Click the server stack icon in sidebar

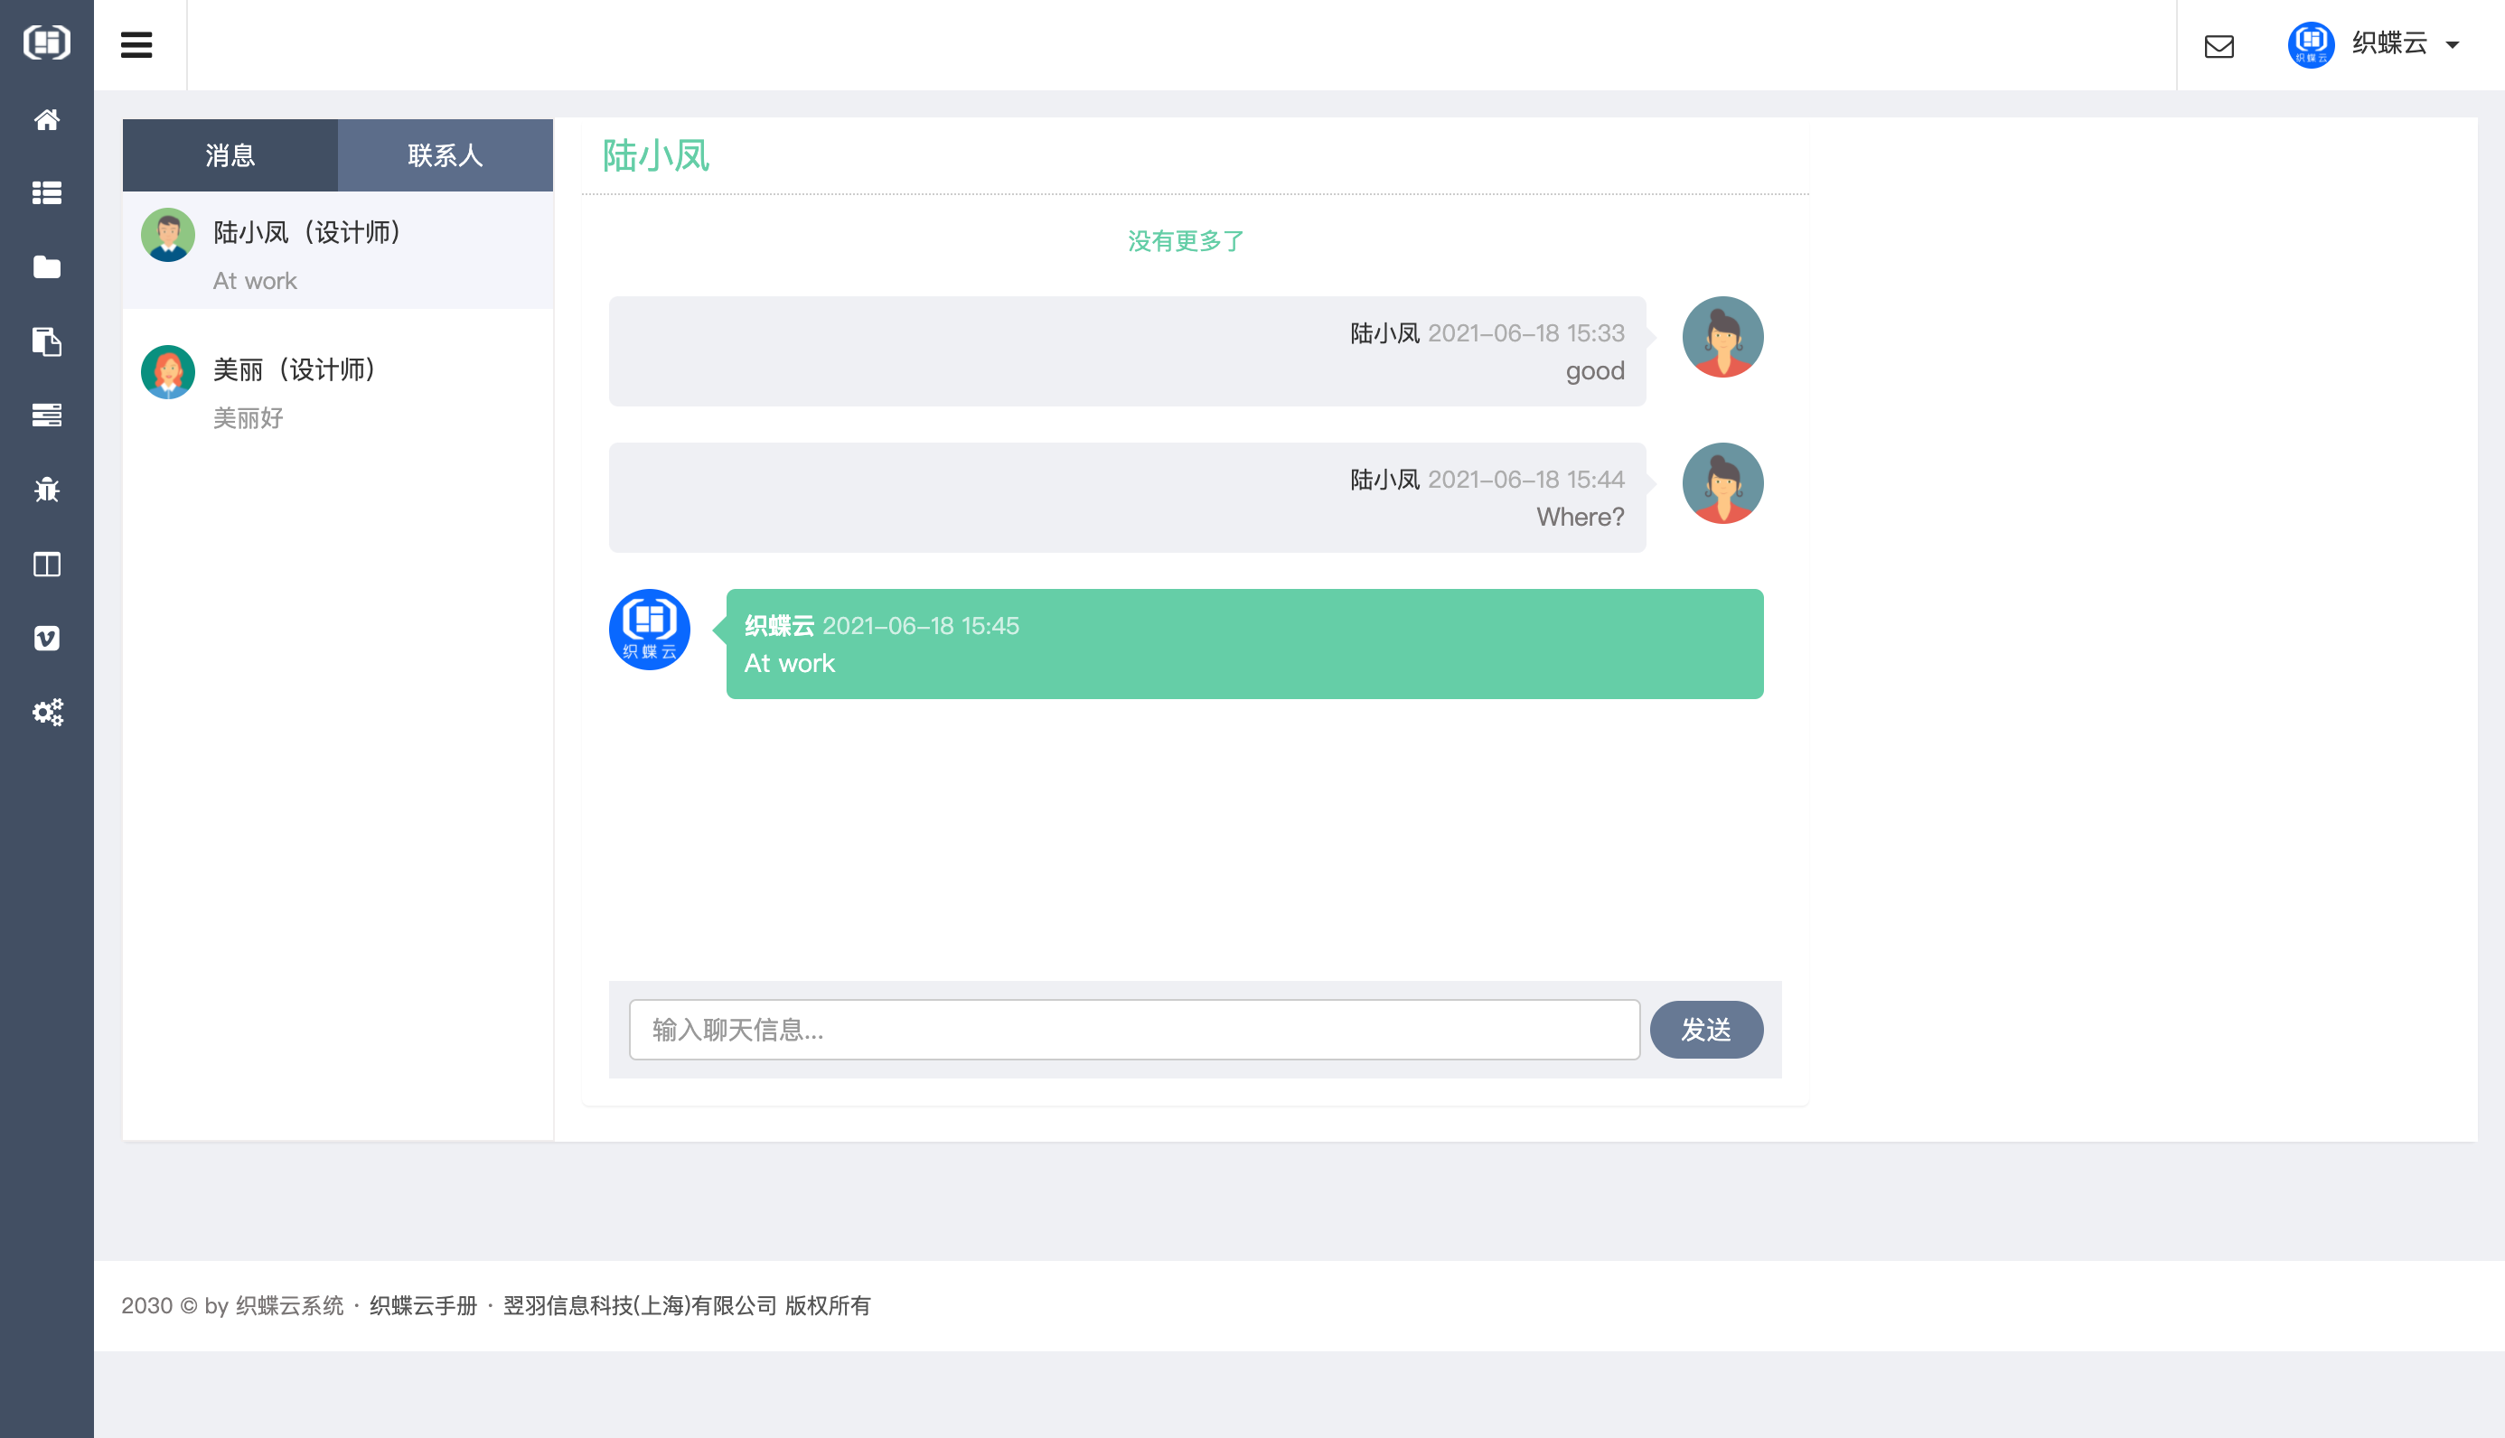point(46,415)
